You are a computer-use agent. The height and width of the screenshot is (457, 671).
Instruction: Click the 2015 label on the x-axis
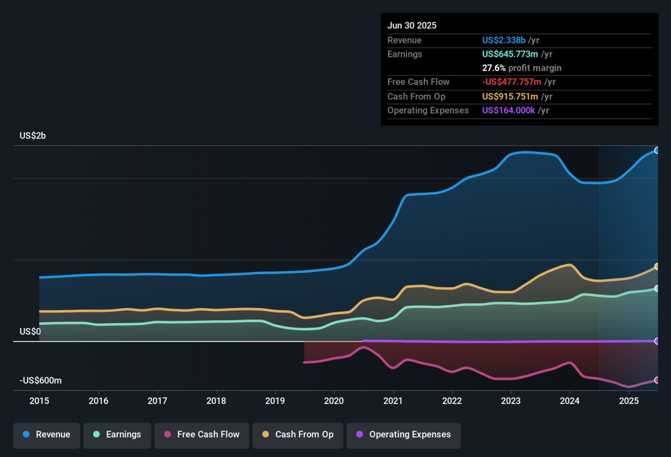[x=39, y=401]
